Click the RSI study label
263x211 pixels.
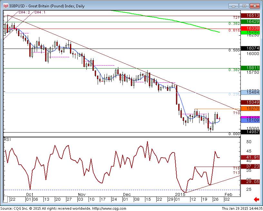click(7, 140)
